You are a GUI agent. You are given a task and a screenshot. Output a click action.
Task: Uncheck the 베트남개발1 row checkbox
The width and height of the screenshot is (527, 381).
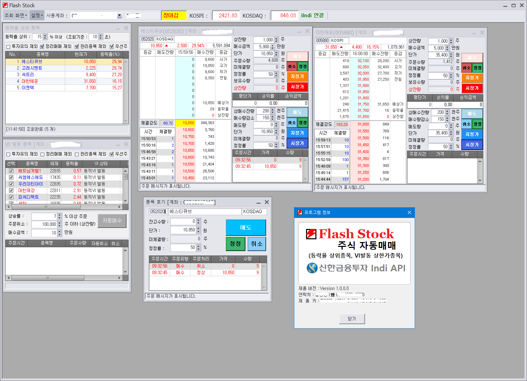11,171
